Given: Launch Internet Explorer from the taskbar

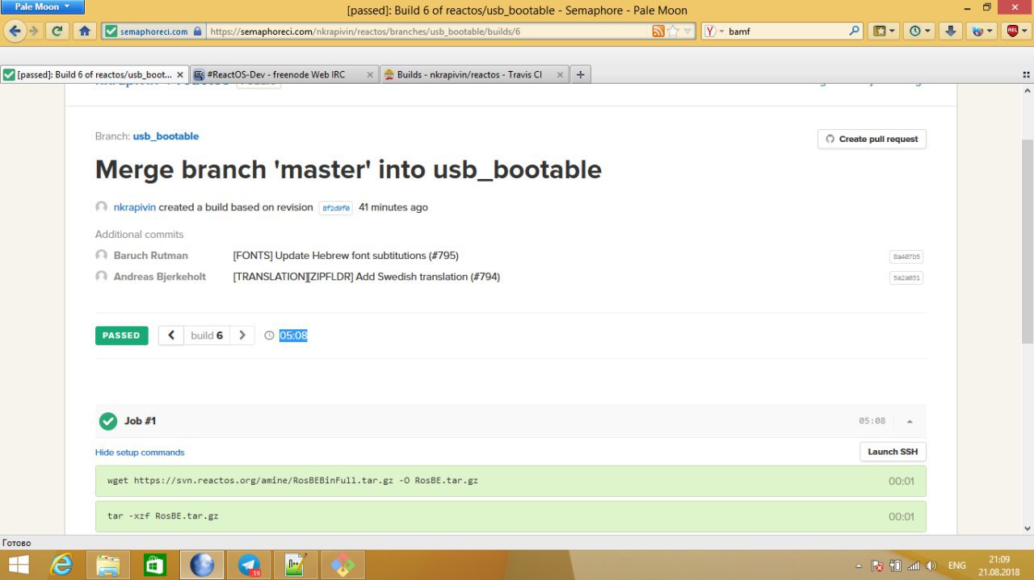Looking at the screenshot, I should pos(61,565).
